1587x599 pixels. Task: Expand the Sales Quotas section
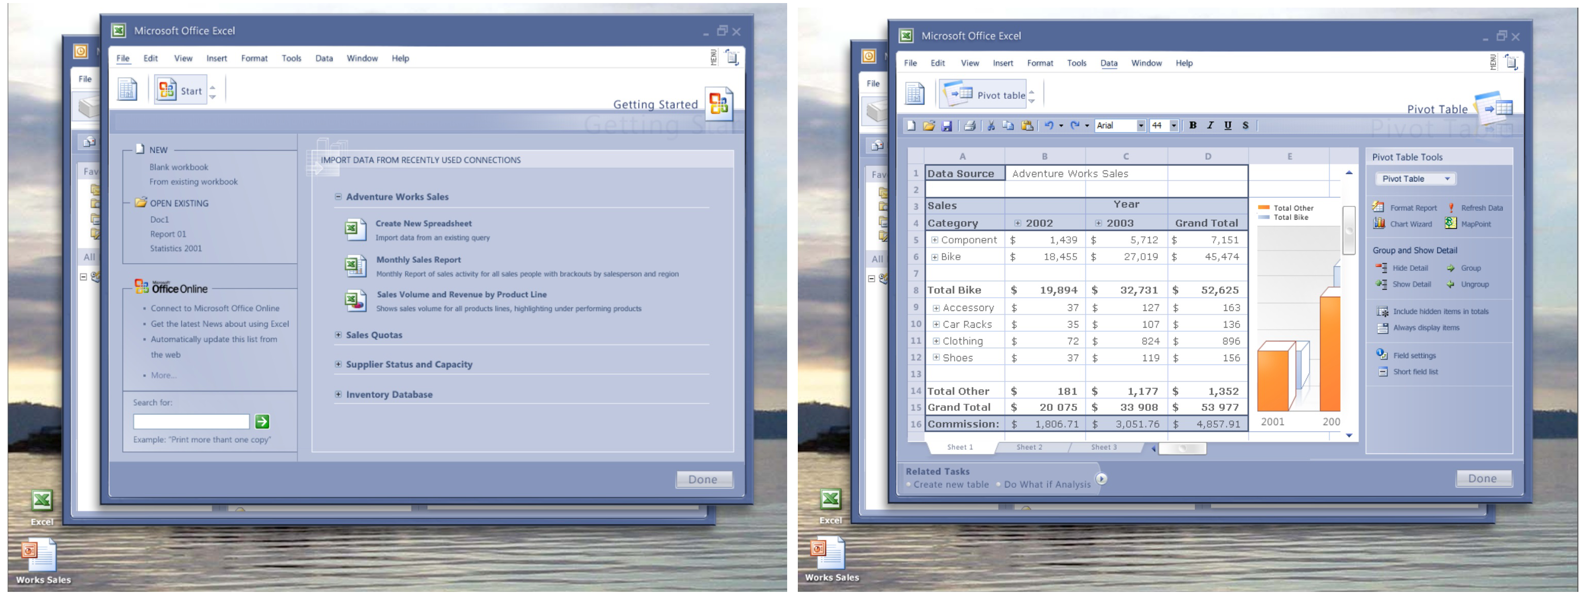tap(338, 335)
